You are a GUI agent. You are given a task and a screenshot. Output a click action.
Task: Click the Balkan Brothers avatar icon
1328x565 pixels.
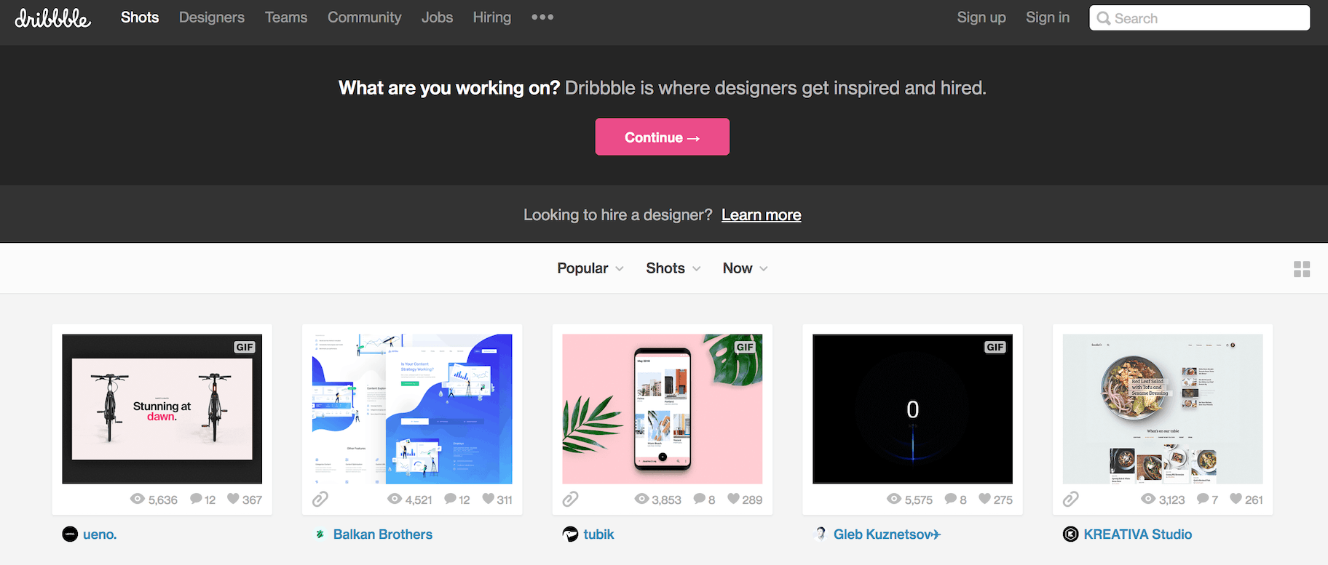point(320,534)
